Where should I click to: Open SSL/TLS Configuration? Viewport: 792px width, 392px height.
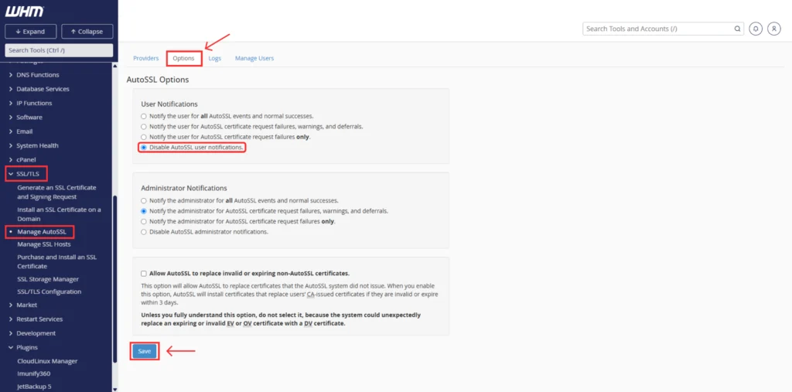(x=49, y=292)
